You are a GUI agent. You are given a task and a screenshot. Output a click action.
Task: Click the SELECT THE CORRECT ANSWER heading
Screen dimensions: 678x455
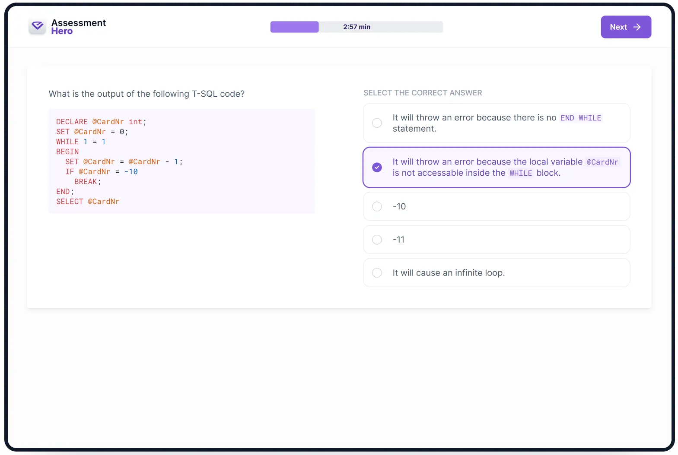[423, 93]
